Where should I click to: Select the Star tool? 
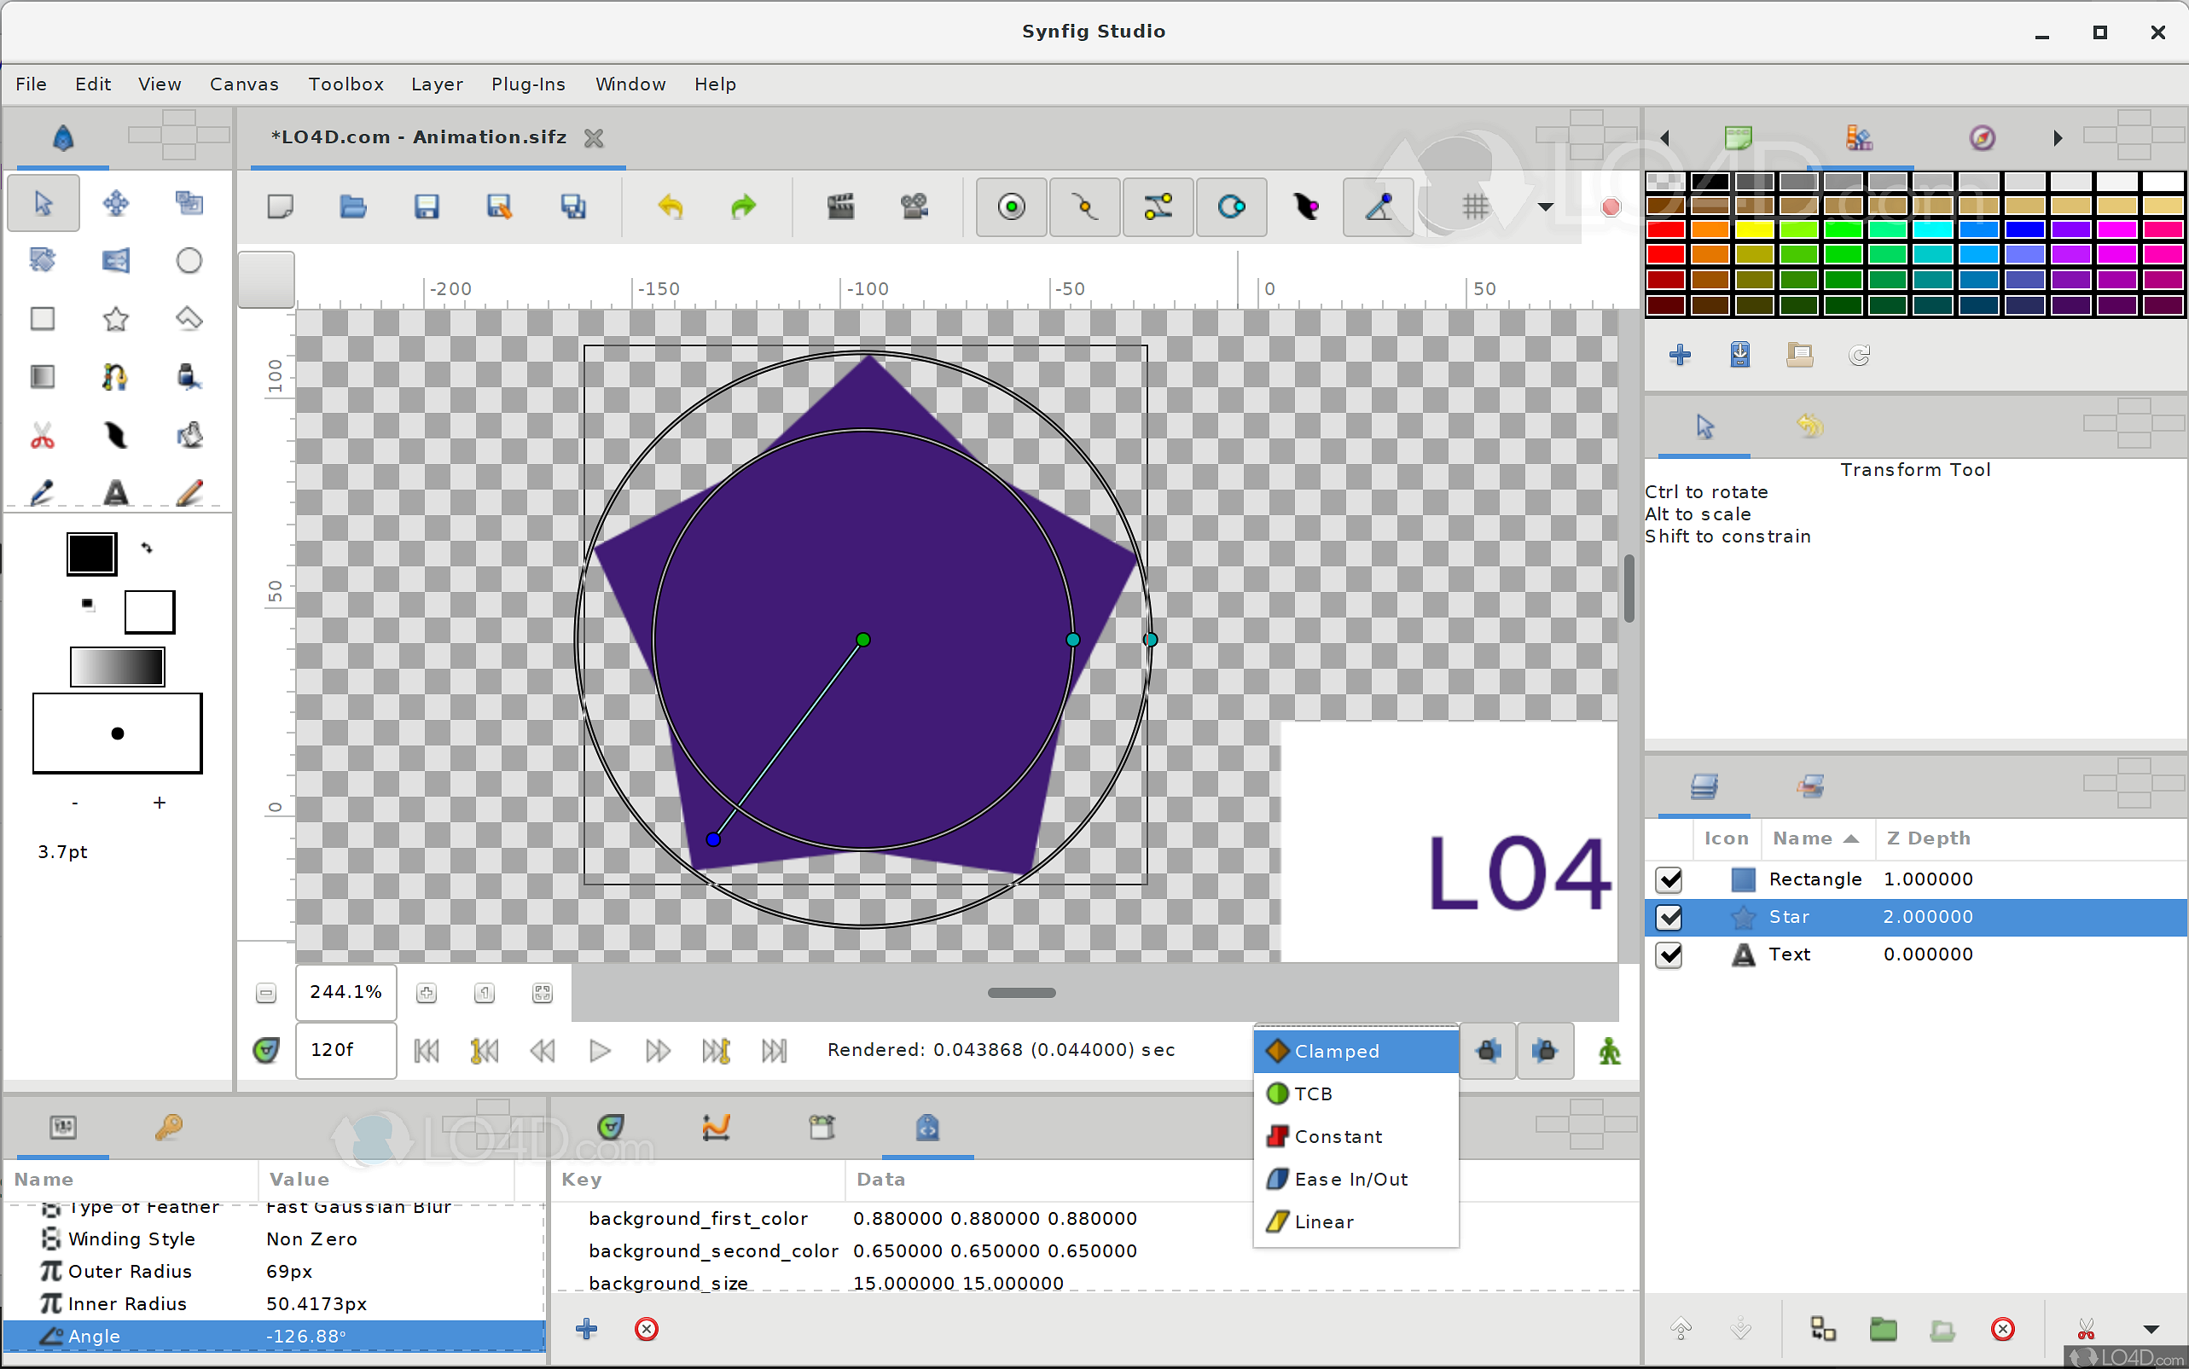click(116, 319)
